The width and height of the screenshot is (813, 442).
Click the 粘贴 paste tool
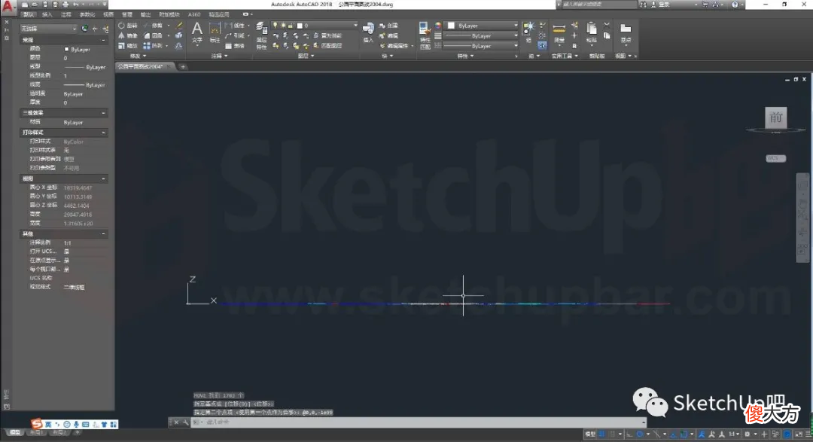click(591, 32)
